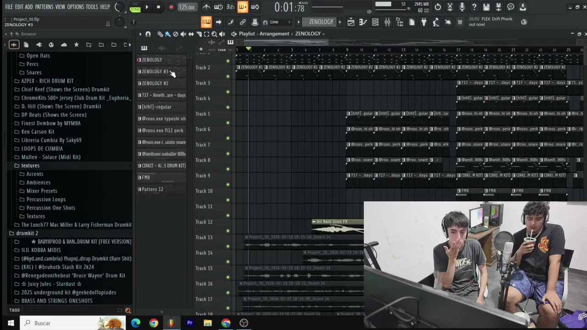Mute Track 12 via its green dot
Image resolution: width=587 pixels, height=330 pixels.
click(x=228, y=231)
